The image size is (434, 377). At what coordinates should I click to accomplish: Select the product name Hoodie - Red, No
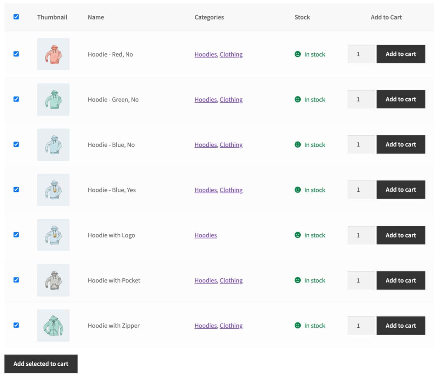click(x=110, y=54)
